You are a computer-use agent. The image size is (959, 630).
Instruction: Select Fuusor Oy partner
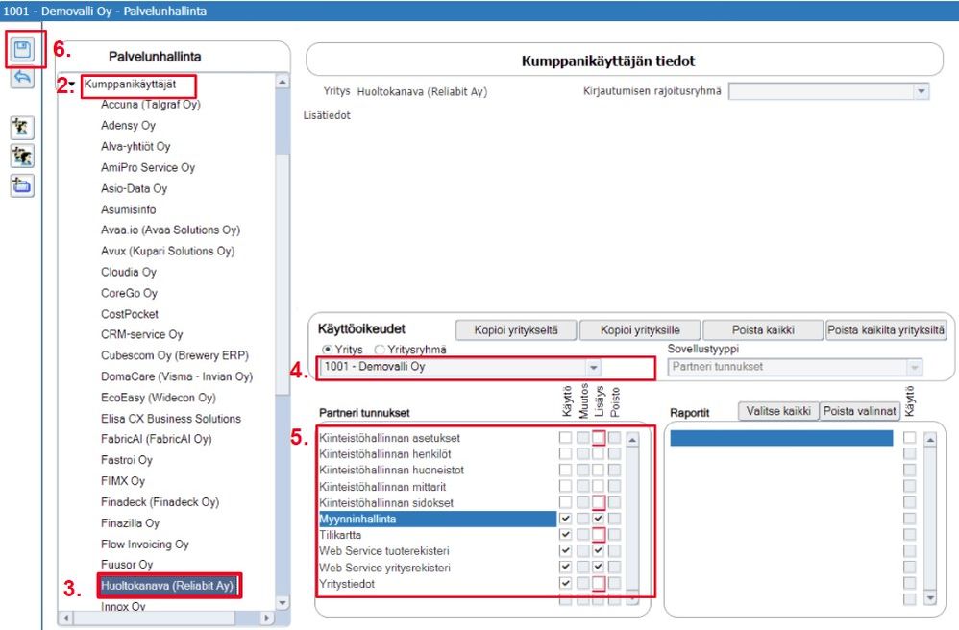[x=127, y=565]
